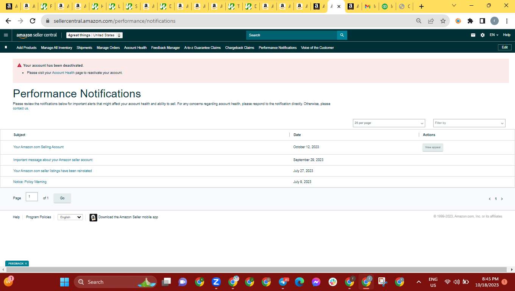This screenshot has height=291, width=515.
Task: Open the Filter by dropdown
Action: (x=469, y=123)
